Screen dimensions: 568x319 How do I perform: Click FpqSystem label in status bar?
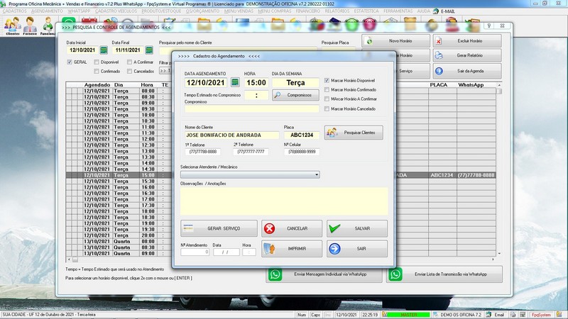tap(541, 315)
